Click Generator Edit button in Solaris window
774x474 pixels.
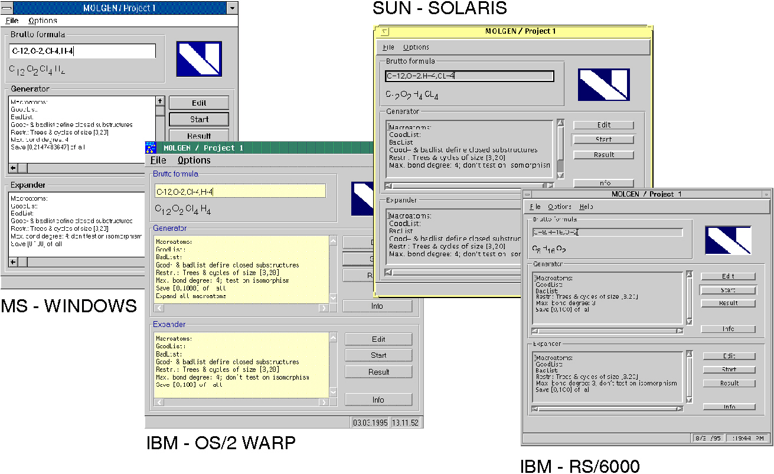[x=603, y=125]
